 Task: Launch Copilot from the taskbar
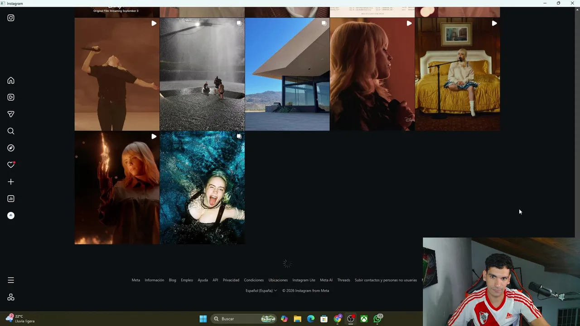coord(284,319)
